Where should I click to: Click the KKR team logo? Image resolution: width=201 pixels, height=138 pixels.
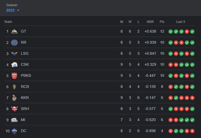point(14,98)
